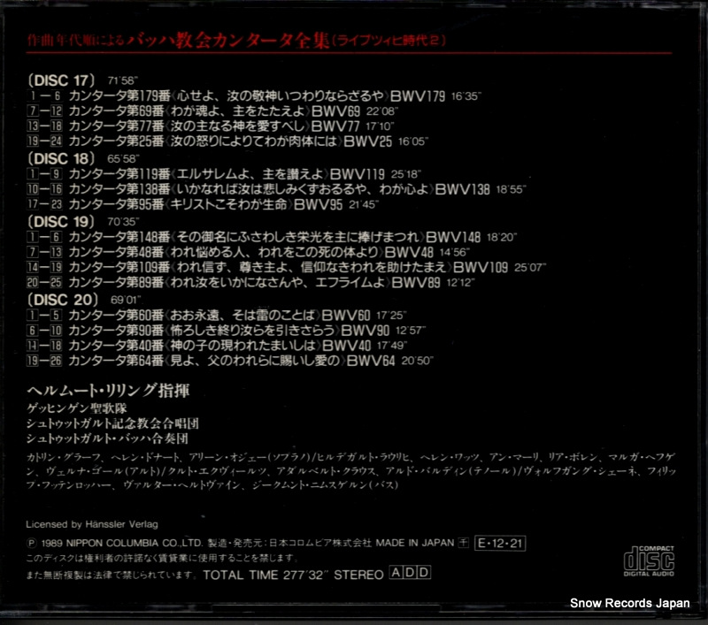Click the DISC 18 heading

click(61, 159)
